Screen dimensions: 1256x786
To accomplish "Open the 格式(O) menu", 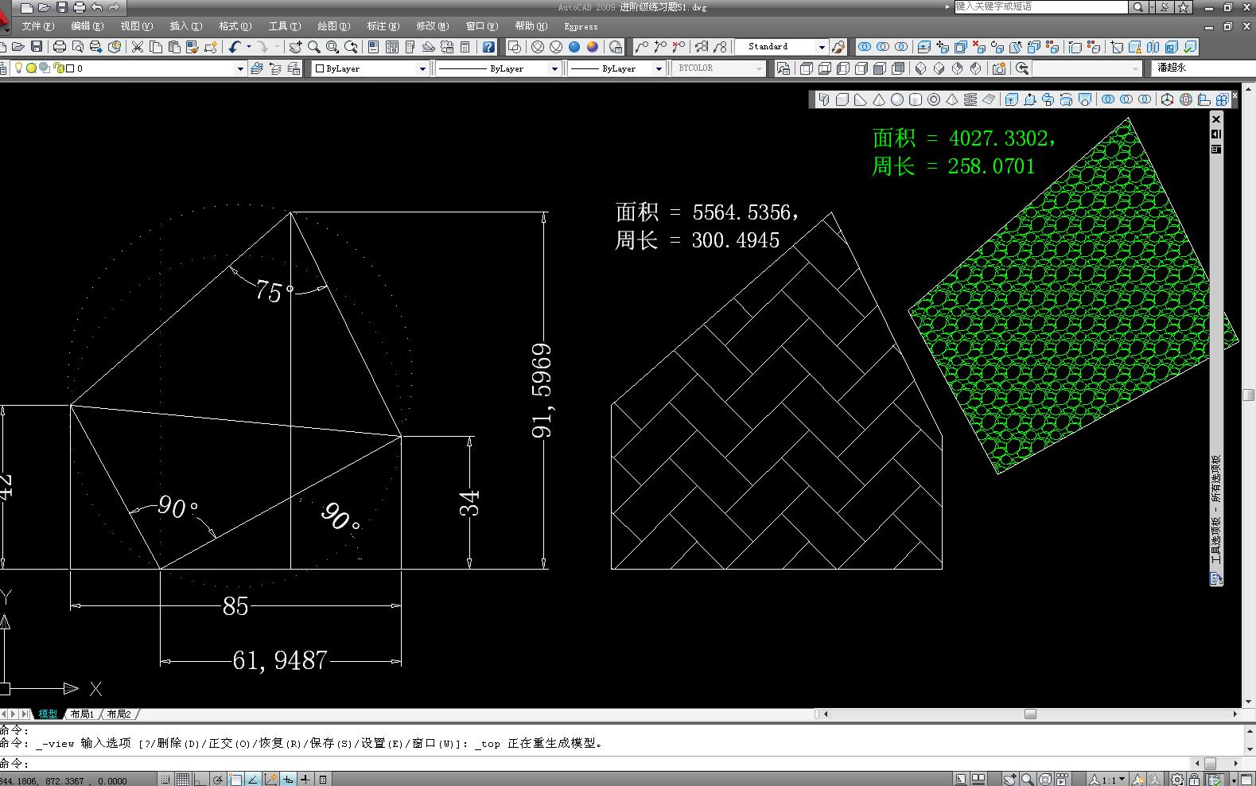I will tap(235, 26).
